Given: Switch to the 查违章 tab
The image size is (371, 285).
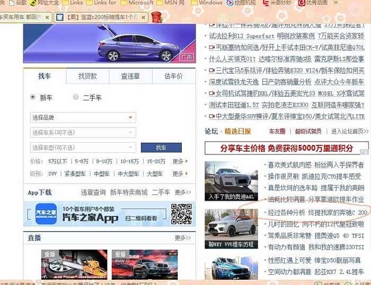Looking at the screenshot, I should coord(130,76).
